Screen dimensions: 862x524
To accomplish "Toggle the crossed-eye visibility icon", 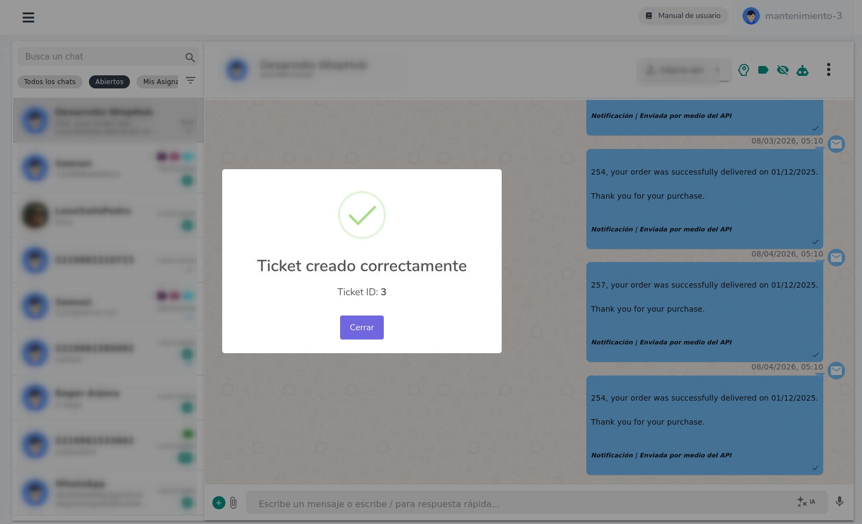I will (783, 70).
